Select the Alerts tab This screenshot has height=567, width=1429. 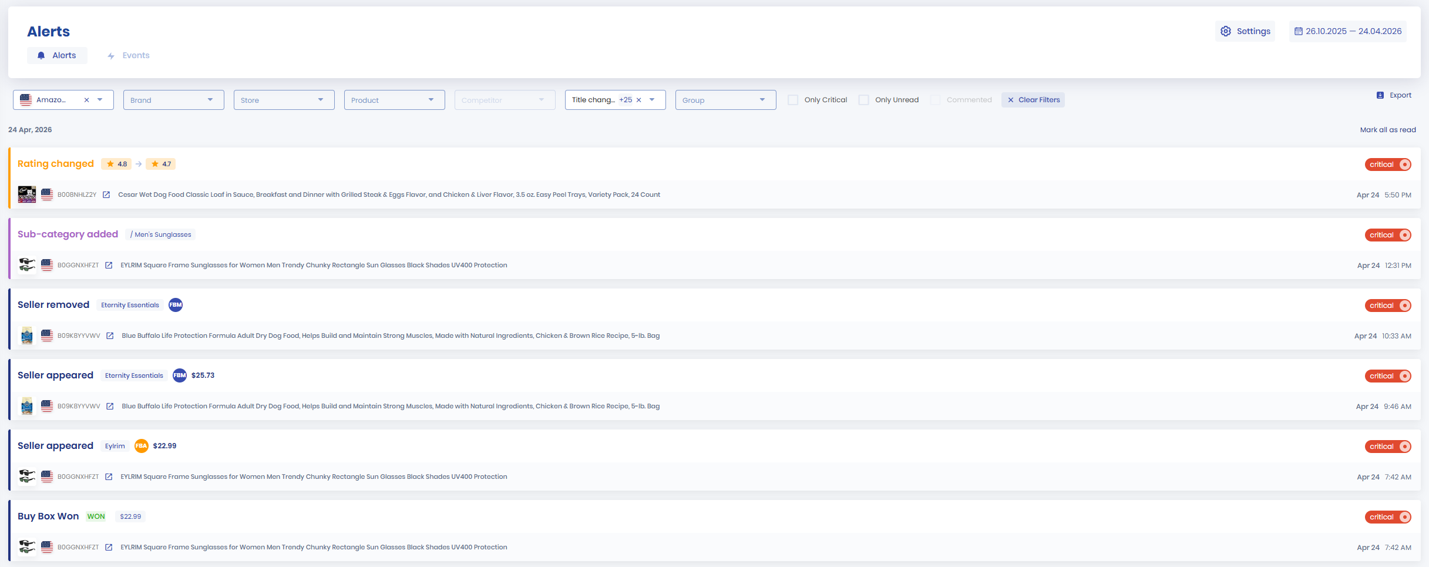(58, 56)
